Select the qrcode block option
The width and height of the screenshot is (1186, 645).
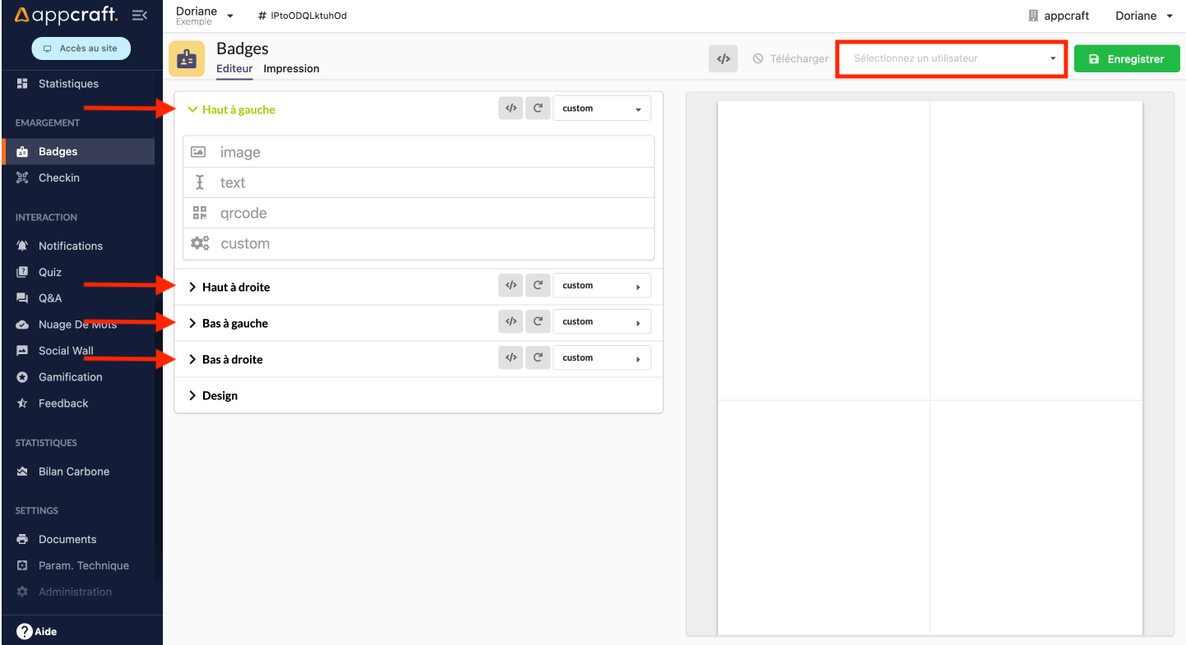coord(419,213)
